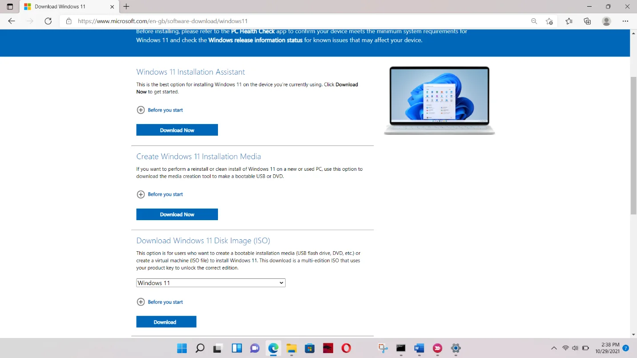Open the browser profile avatar

coord(606,21)
